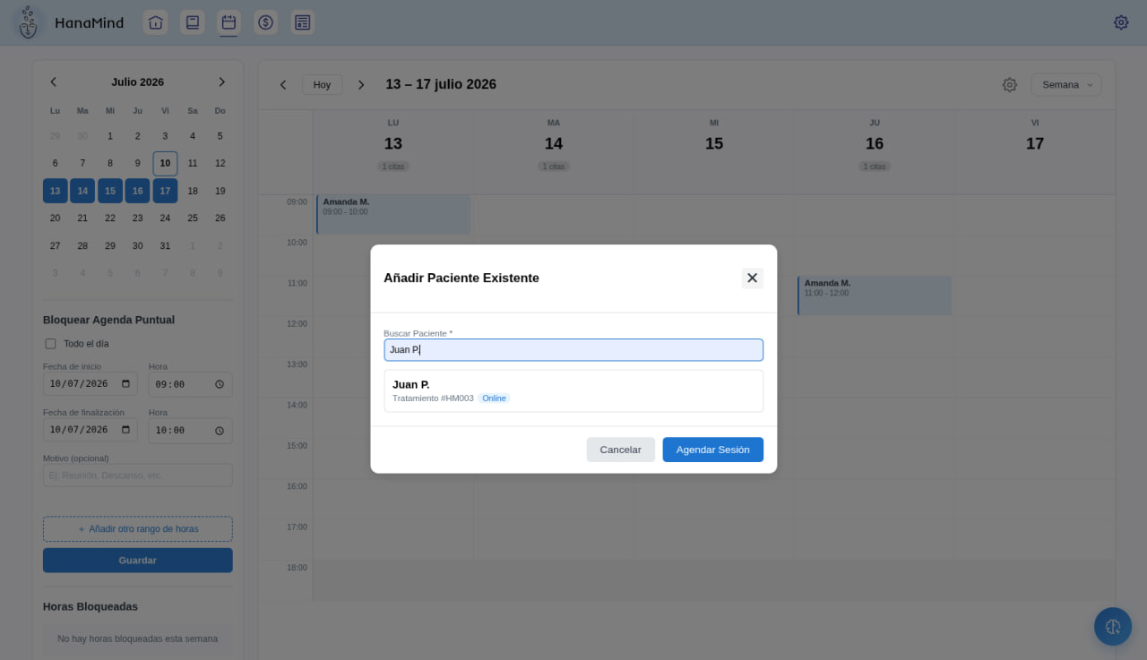Screen dimensions: 1147x660
Task: Go to next week in main calendar
Action: [x=361, y=85]
